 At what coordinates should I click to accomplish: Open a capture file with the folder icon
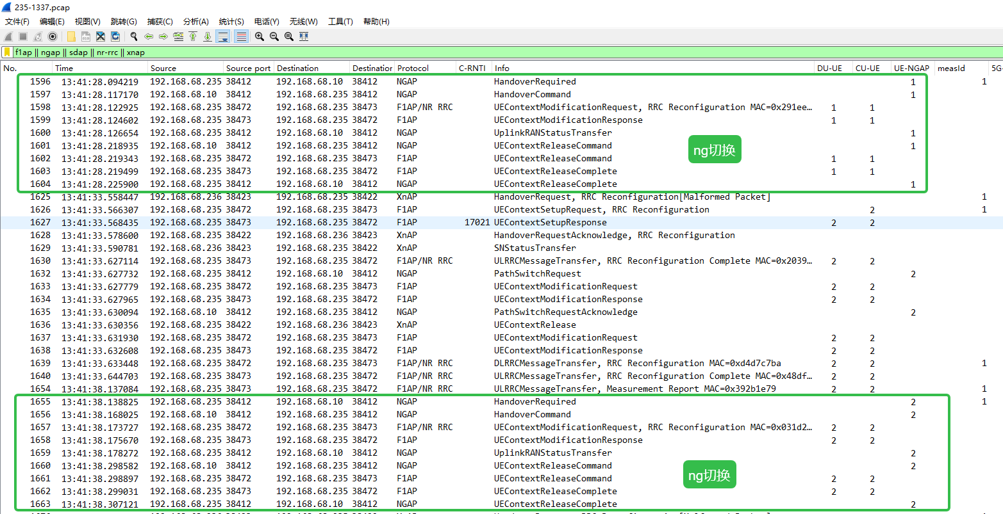click(x=71, y=36)
